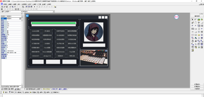Open the B.数据库 menu
This screenshot has width=204, height=97.
[24, 4]
